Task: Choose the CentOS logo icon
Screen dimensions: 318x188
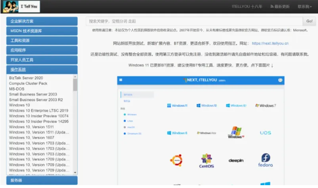Action: coord(206,161)
